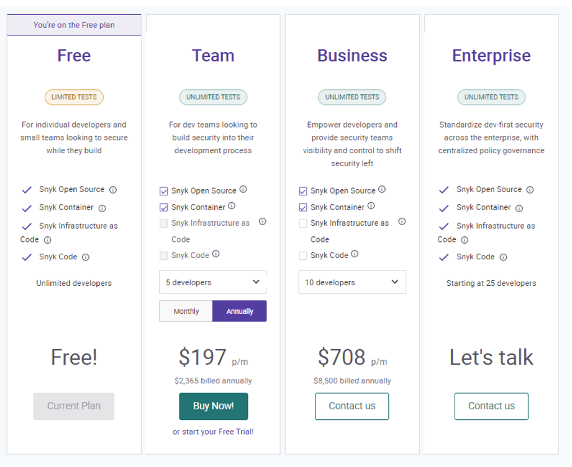Click info icon beside Enterprise Snyk Code
Viewport: 572px width, 467px height.
pyautogui.click(x=504, y=257)
